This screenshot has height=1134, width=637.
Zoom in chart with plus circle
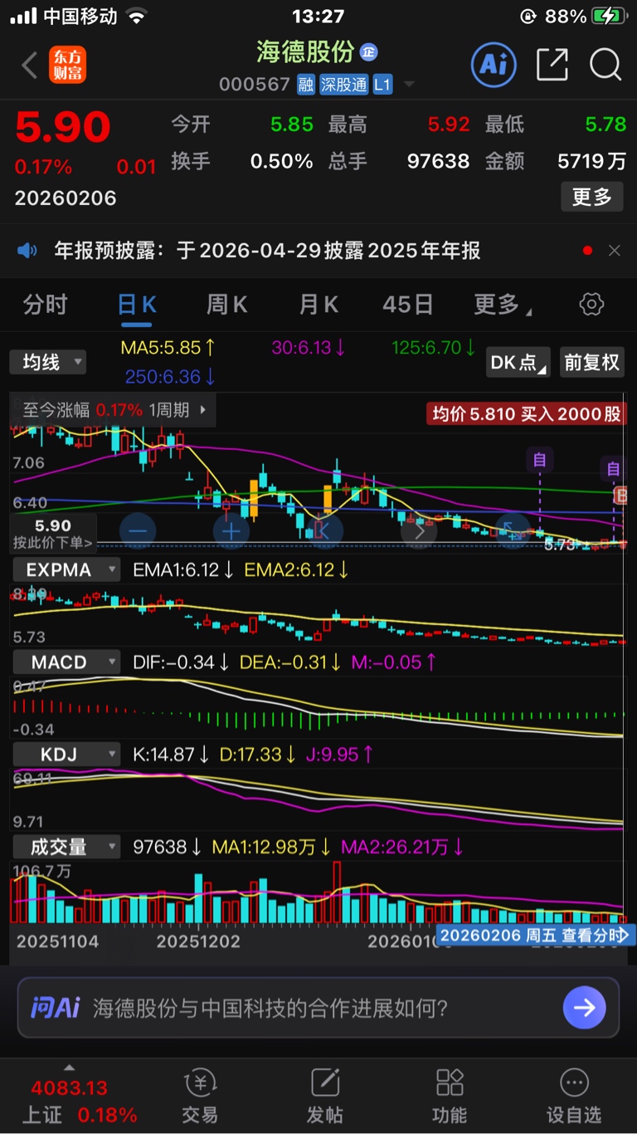pyautogui.click(x=231, y=531)
